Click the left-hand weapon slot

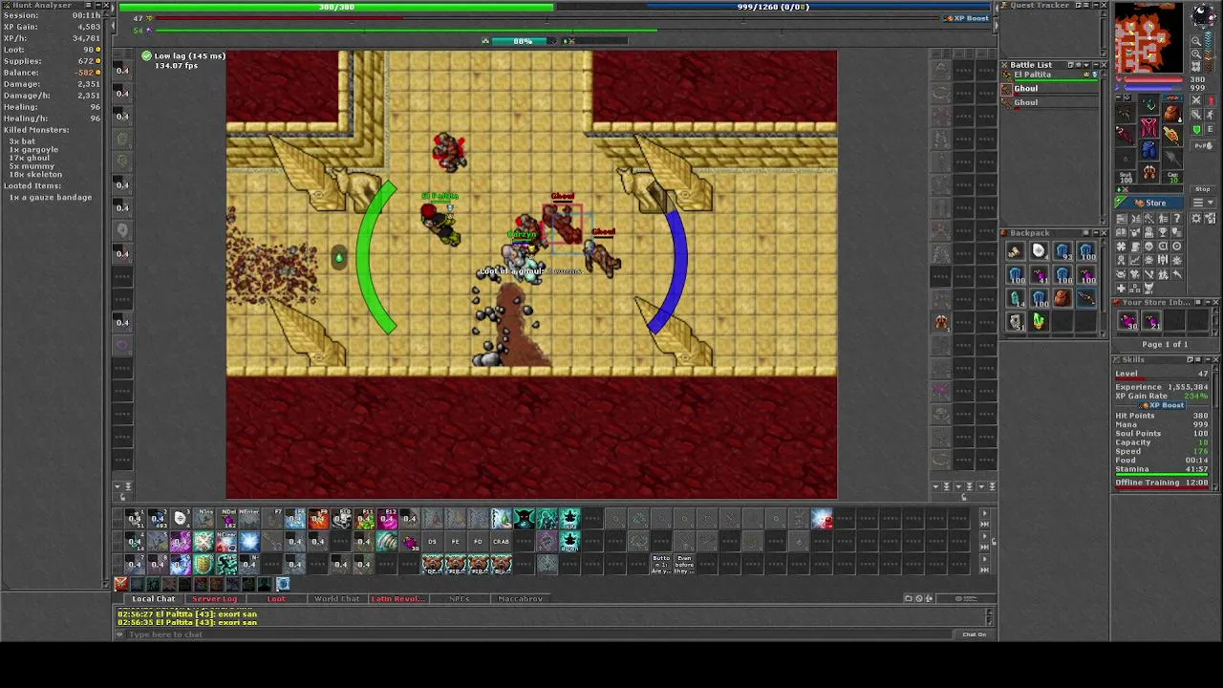point(1126,136)
